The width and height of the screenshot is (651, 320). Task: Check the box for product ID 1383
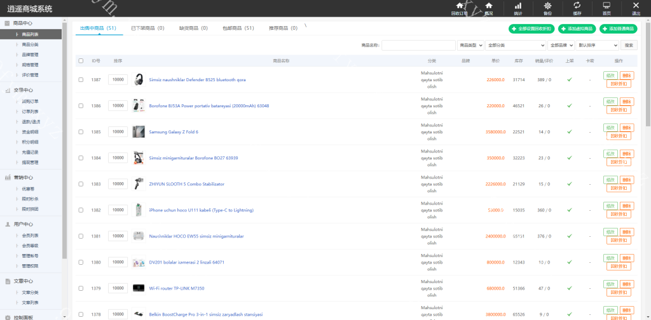pyautogui.click(x=81, y=183)
